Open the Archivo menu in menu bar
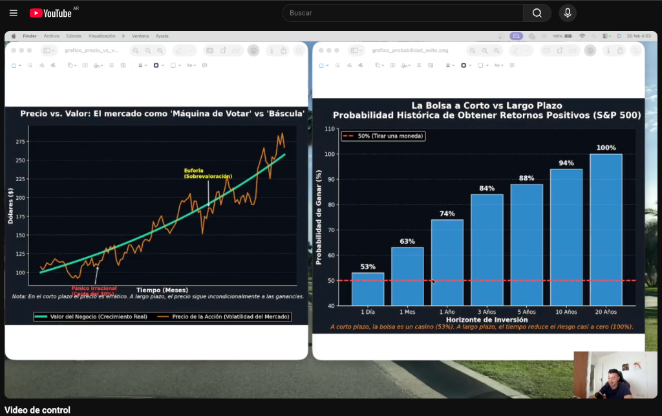This screenshot has height=416, width=662. [x=51, y=36]
